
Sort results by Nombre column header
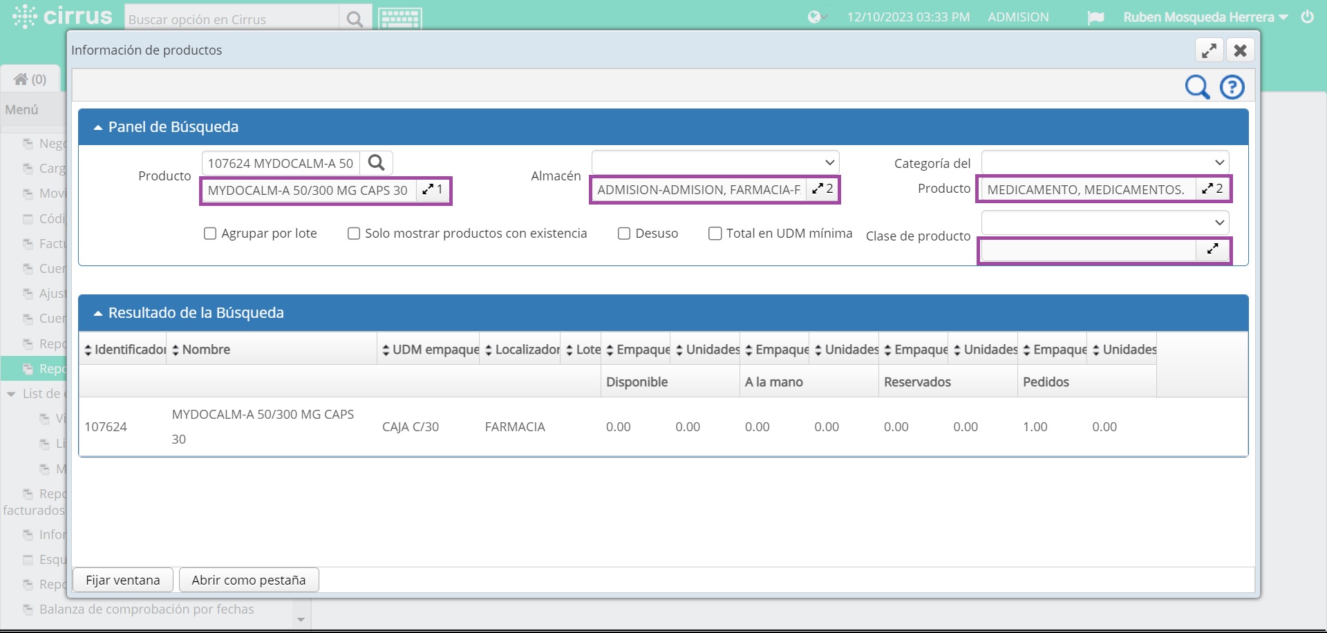pos(206,350)
